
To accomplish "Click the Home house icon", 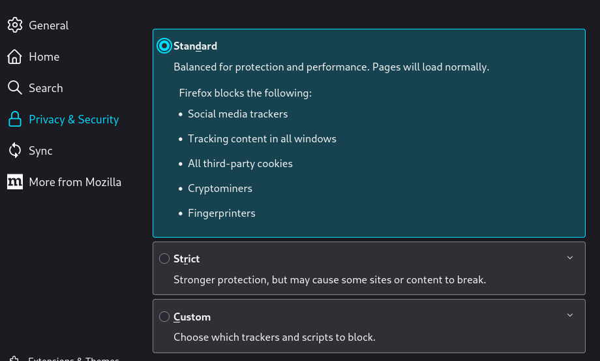I will (x=14, y=57).
